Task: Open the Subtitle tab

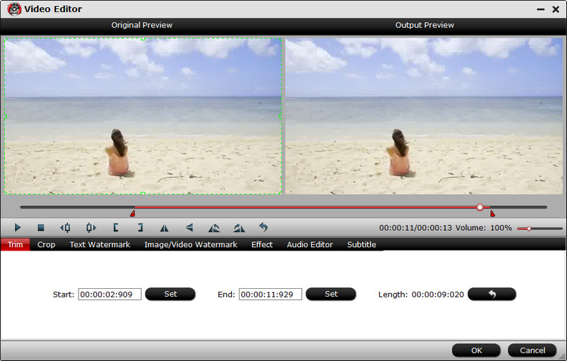Action: coord(361,244)
